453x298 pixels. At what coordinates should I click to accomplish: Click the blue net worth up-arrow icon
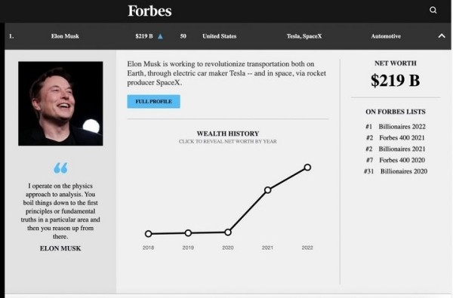(x=160, y=36)
